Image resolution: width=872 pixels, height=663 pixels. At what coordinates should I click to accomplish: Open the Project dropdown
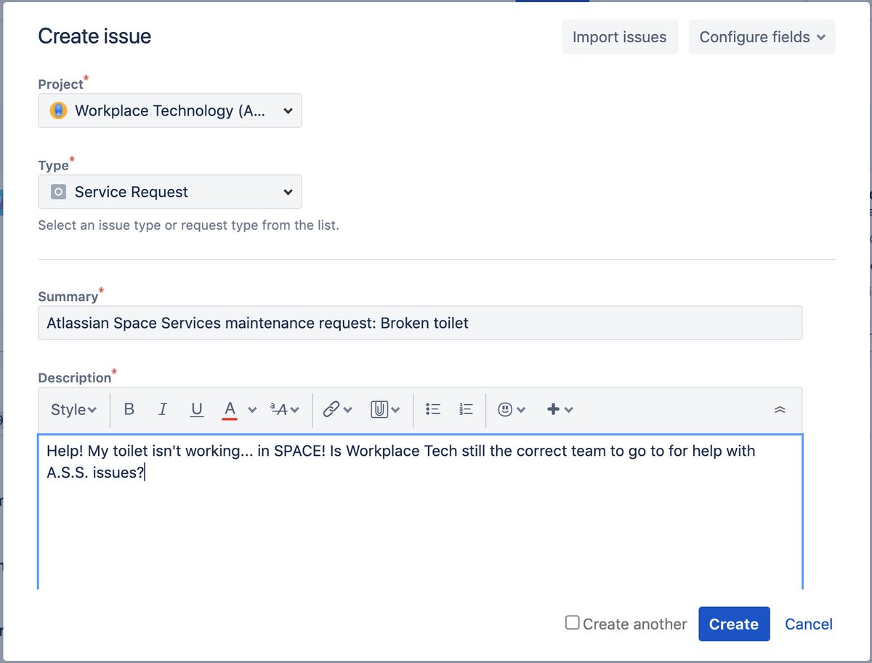point(170,110)
